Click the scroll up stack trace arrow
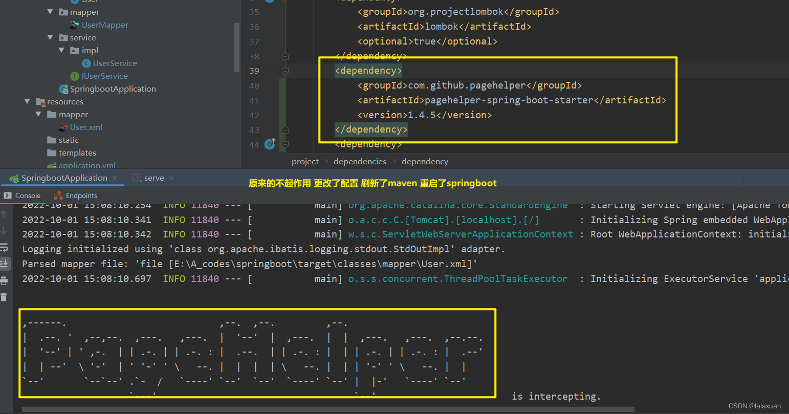 tap(4, 214)
